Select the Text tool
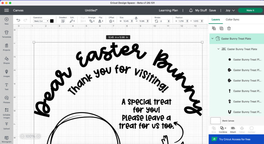The image size is (264, 144). (x=6, y=86)
